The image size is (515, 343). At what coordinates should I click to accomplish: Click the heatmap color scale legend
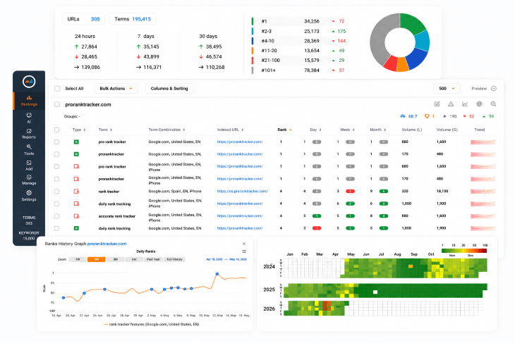464,251
